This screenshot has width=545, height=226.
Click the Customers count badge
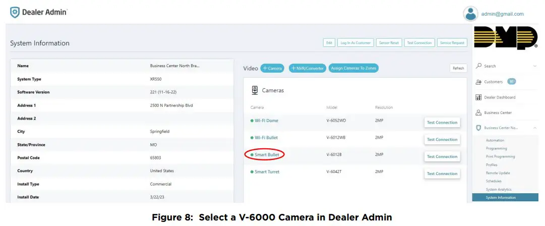coord(511,82)
